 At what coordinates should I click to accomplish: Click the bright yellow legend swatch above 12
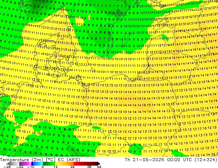[x=56, y=164]
